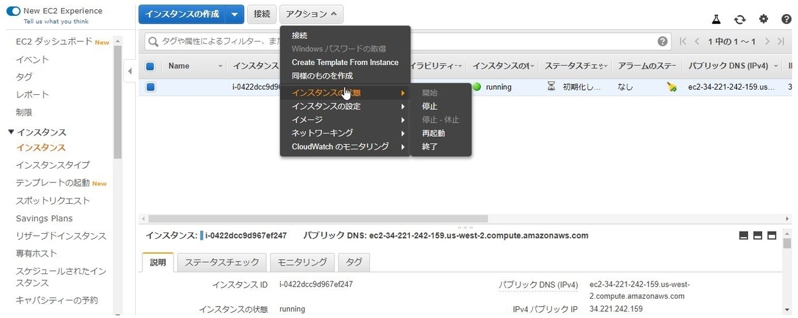Go to last page of results
This screenshot has height=318, width=798.
click(781, 41)
